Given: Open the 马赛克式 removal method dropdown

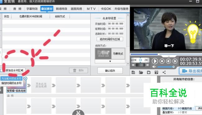Looking at the screenshot, I should click(110, 61).
